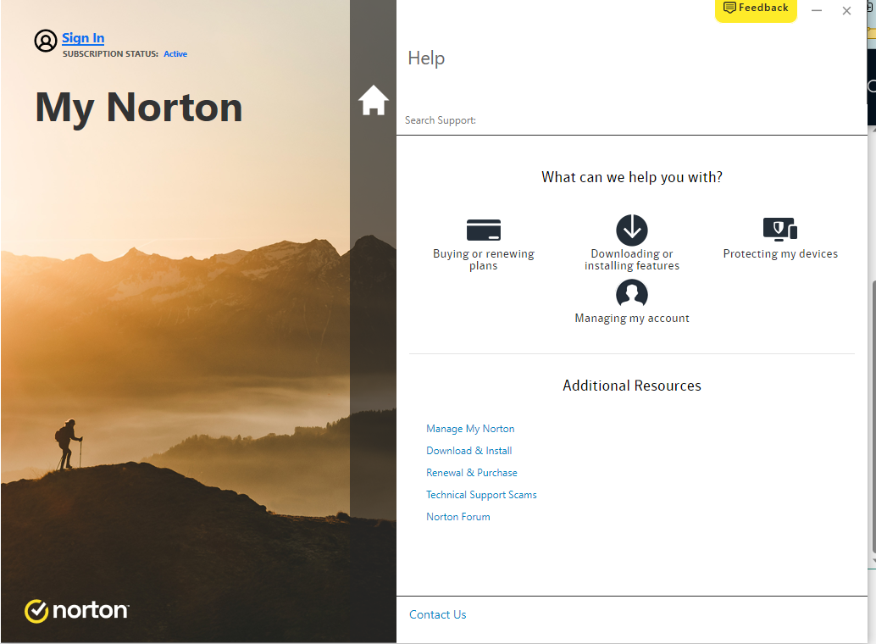876x644 pixels.
Task: Open the Renewal & Purchase link
Action: tap(472, 473)
